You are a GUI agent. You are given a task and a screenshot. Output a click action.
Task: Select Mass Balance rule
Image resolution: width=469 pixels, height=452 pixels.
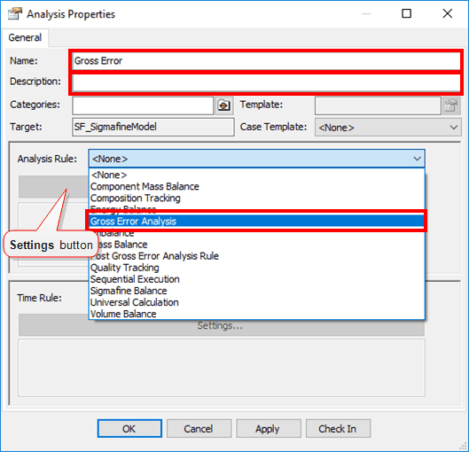coord(256,245)
